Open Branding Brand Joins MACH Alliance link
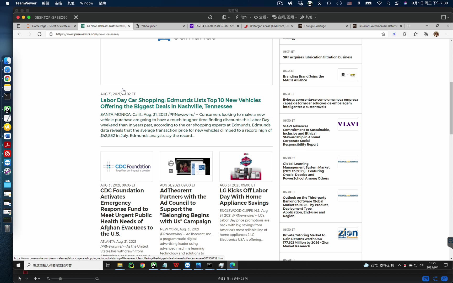The width and height of the screenshot is (453, 283). click(x=303, y=78)
